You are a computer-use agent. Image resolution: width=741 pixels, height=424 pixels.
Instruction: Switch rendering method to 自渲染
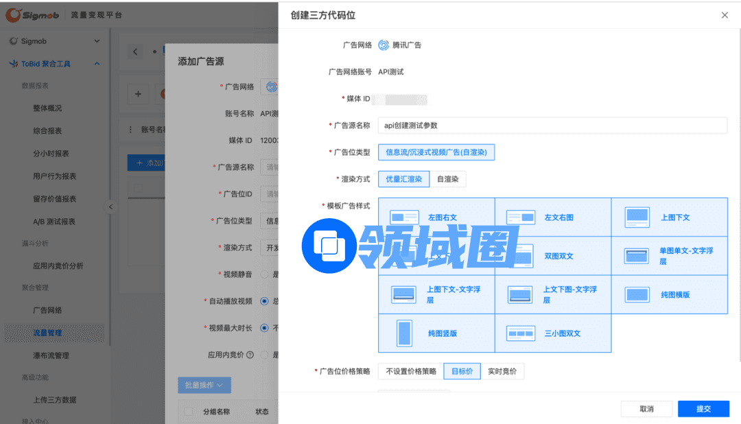448,179
